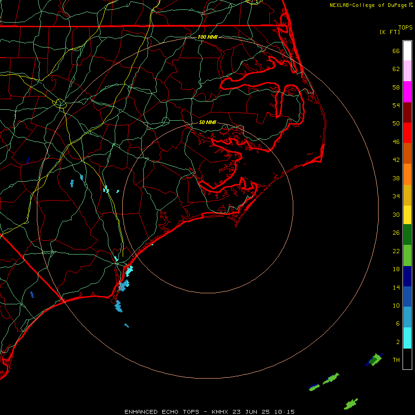Click the black TH swatch at legend bottom
The width and height of the screenshot is (415, 415).
point(407,359)
